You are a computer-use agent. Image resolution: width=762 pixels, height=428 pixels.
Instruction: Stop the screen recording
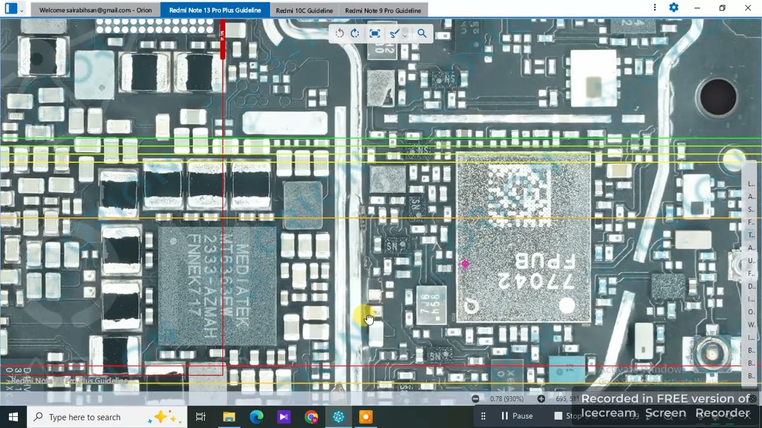point(568,416)
